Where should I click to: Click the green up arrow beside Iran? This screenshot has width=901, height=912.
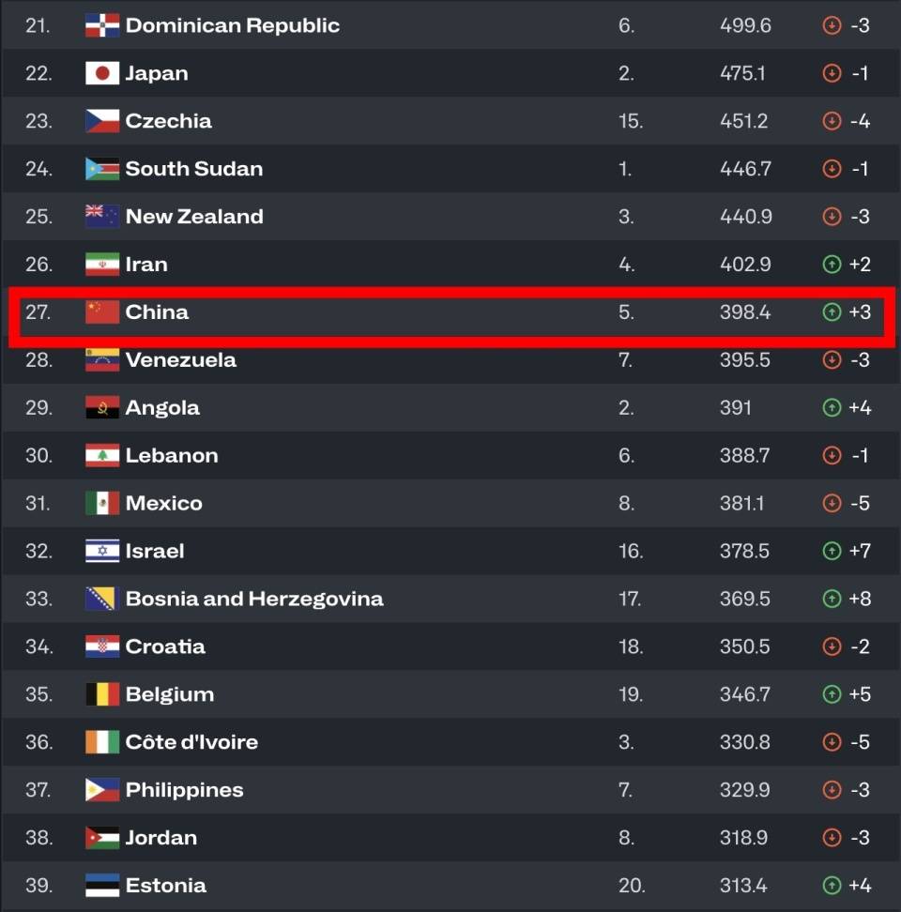pyautogui.click(x=832, y=265)
